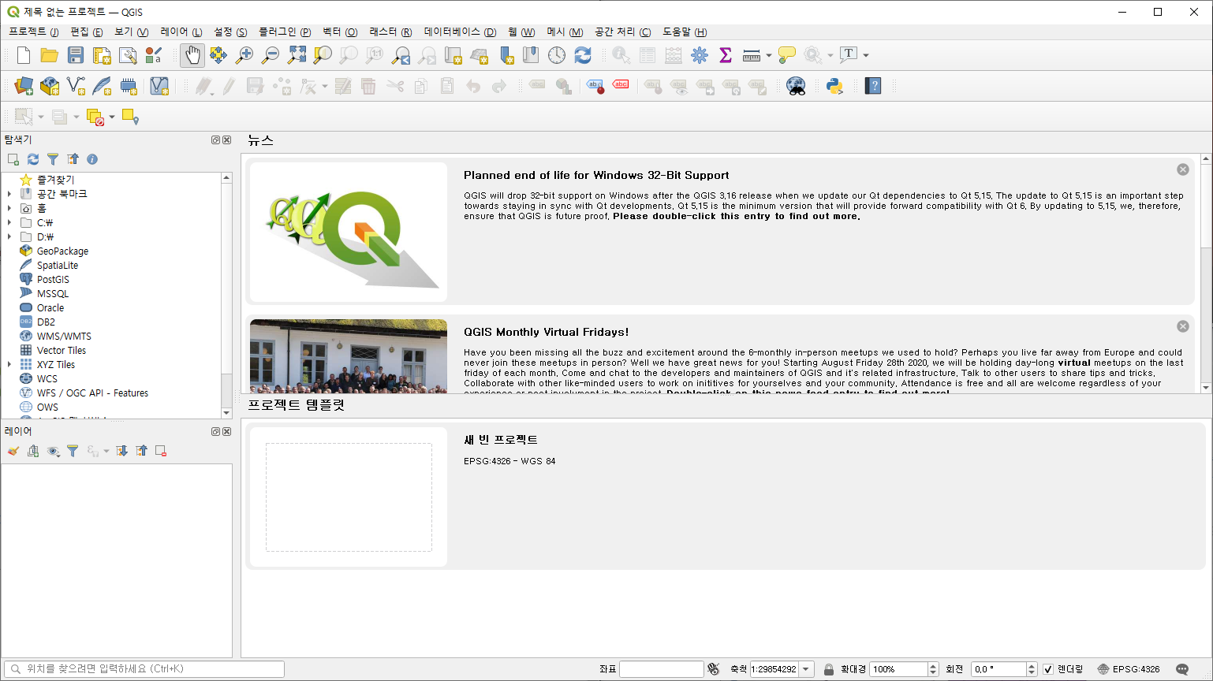Increase the magnifier (확대경) value stepper
Viewport: 1213px width, 681px height.
(933, 666)
